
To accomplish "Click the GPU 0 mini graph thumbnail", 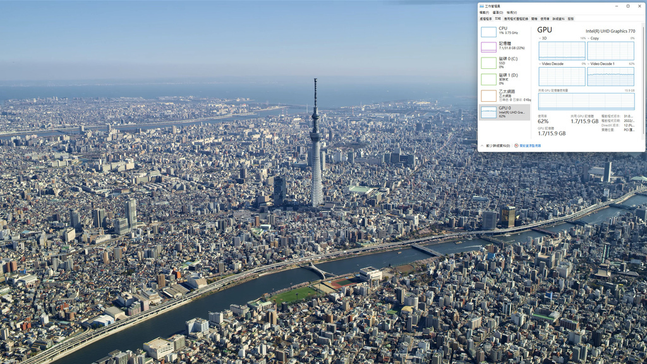I will coord(488,112).
